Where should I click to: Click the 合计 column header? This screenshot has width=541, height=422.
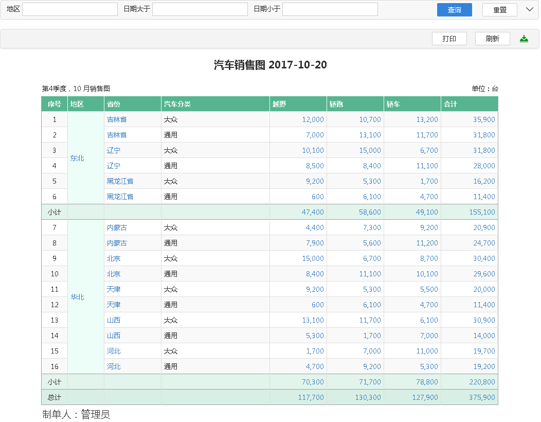[x=470, y=104]
